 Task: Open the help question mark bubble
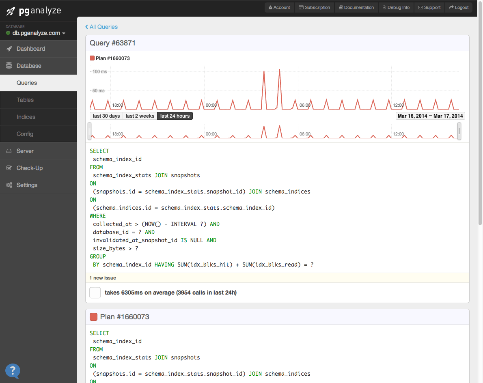click(13, 371)
